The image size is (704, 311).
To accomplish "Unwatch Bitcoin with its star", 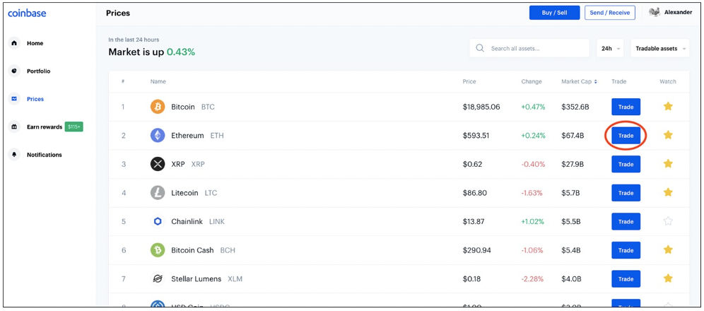I will (x=668, y=106).
